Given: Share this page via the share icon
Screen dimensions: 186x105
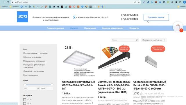Looking at the screenshot, I should point(135,2).
